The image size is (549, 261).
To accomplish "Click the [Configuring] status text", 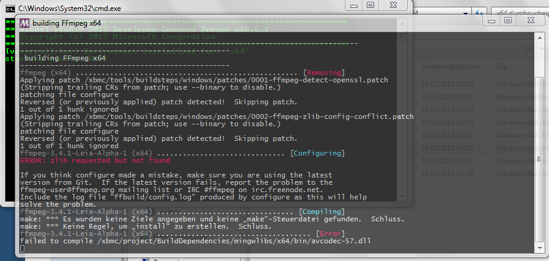I will [x=317, y=153].
